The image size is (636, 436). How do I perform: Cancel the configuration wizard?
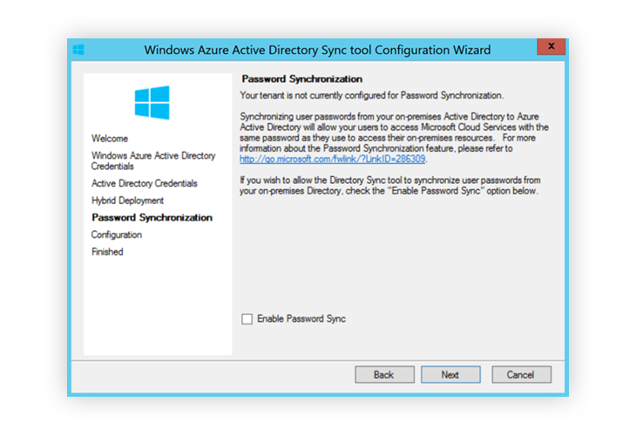pyautogui.click(x=521, y=374)
